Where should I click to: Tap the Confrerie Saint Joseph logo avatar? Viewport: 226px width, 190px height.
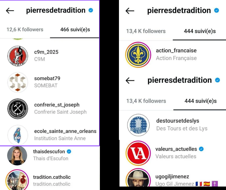(x=17, y=109)
